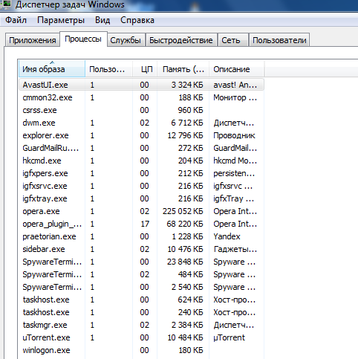Switch to the Приложения tab
The height and width of the screenshot is (359, 358).
(33, 40)
